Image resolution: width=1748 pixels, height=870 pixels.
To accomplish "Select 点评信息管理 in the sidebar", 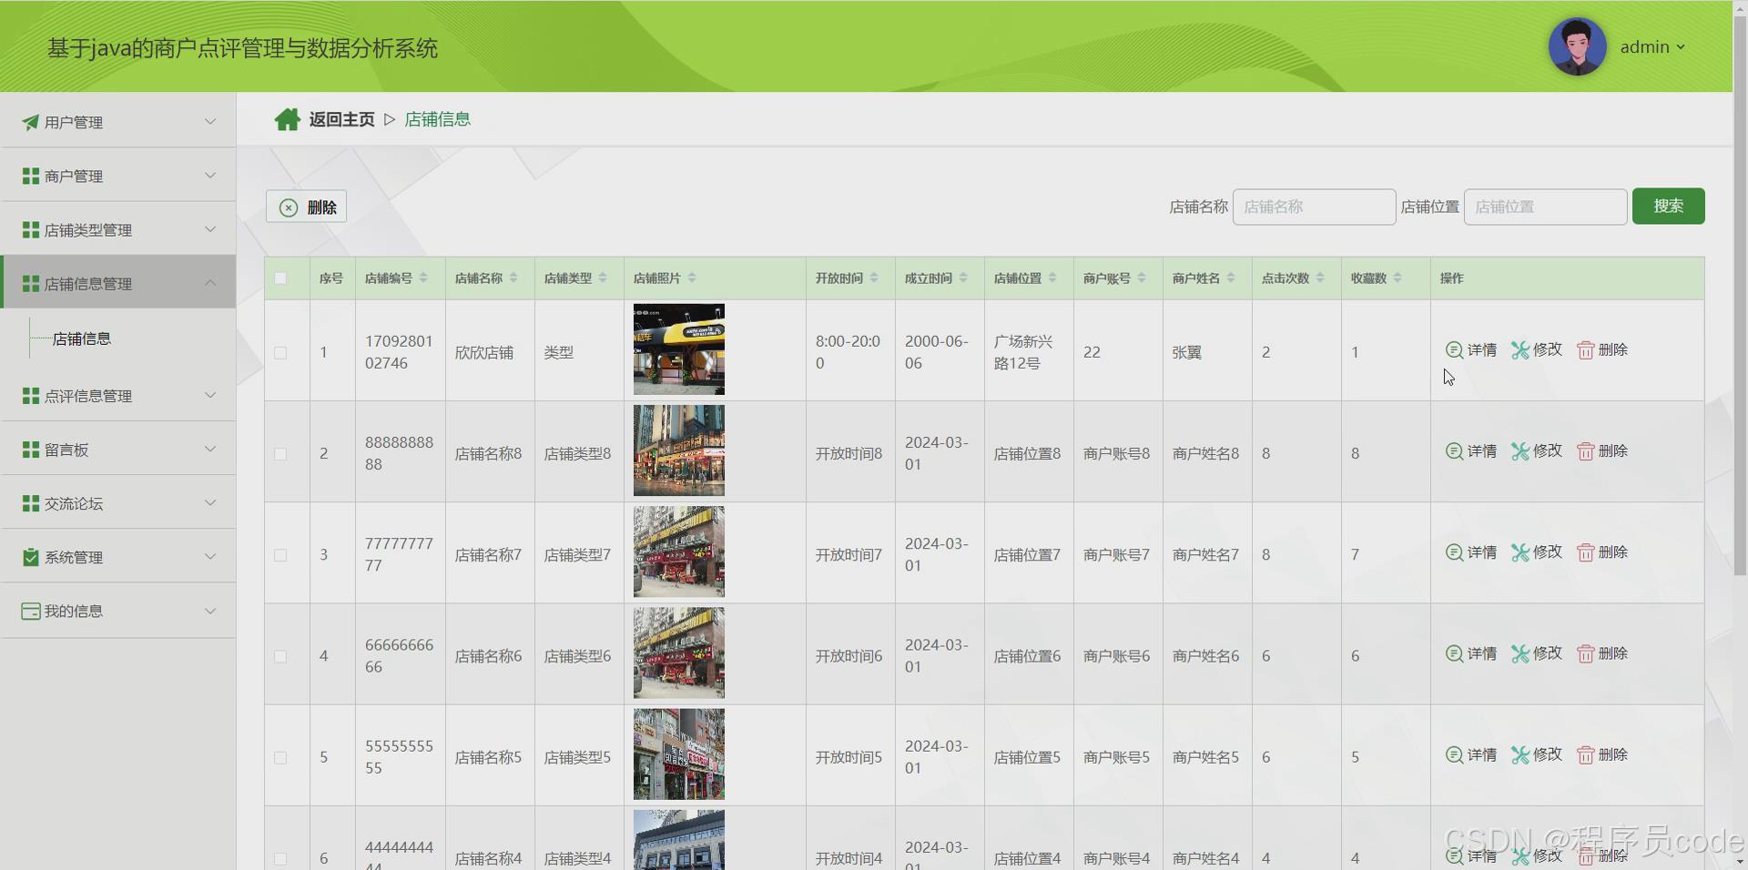I will (118, 395).
